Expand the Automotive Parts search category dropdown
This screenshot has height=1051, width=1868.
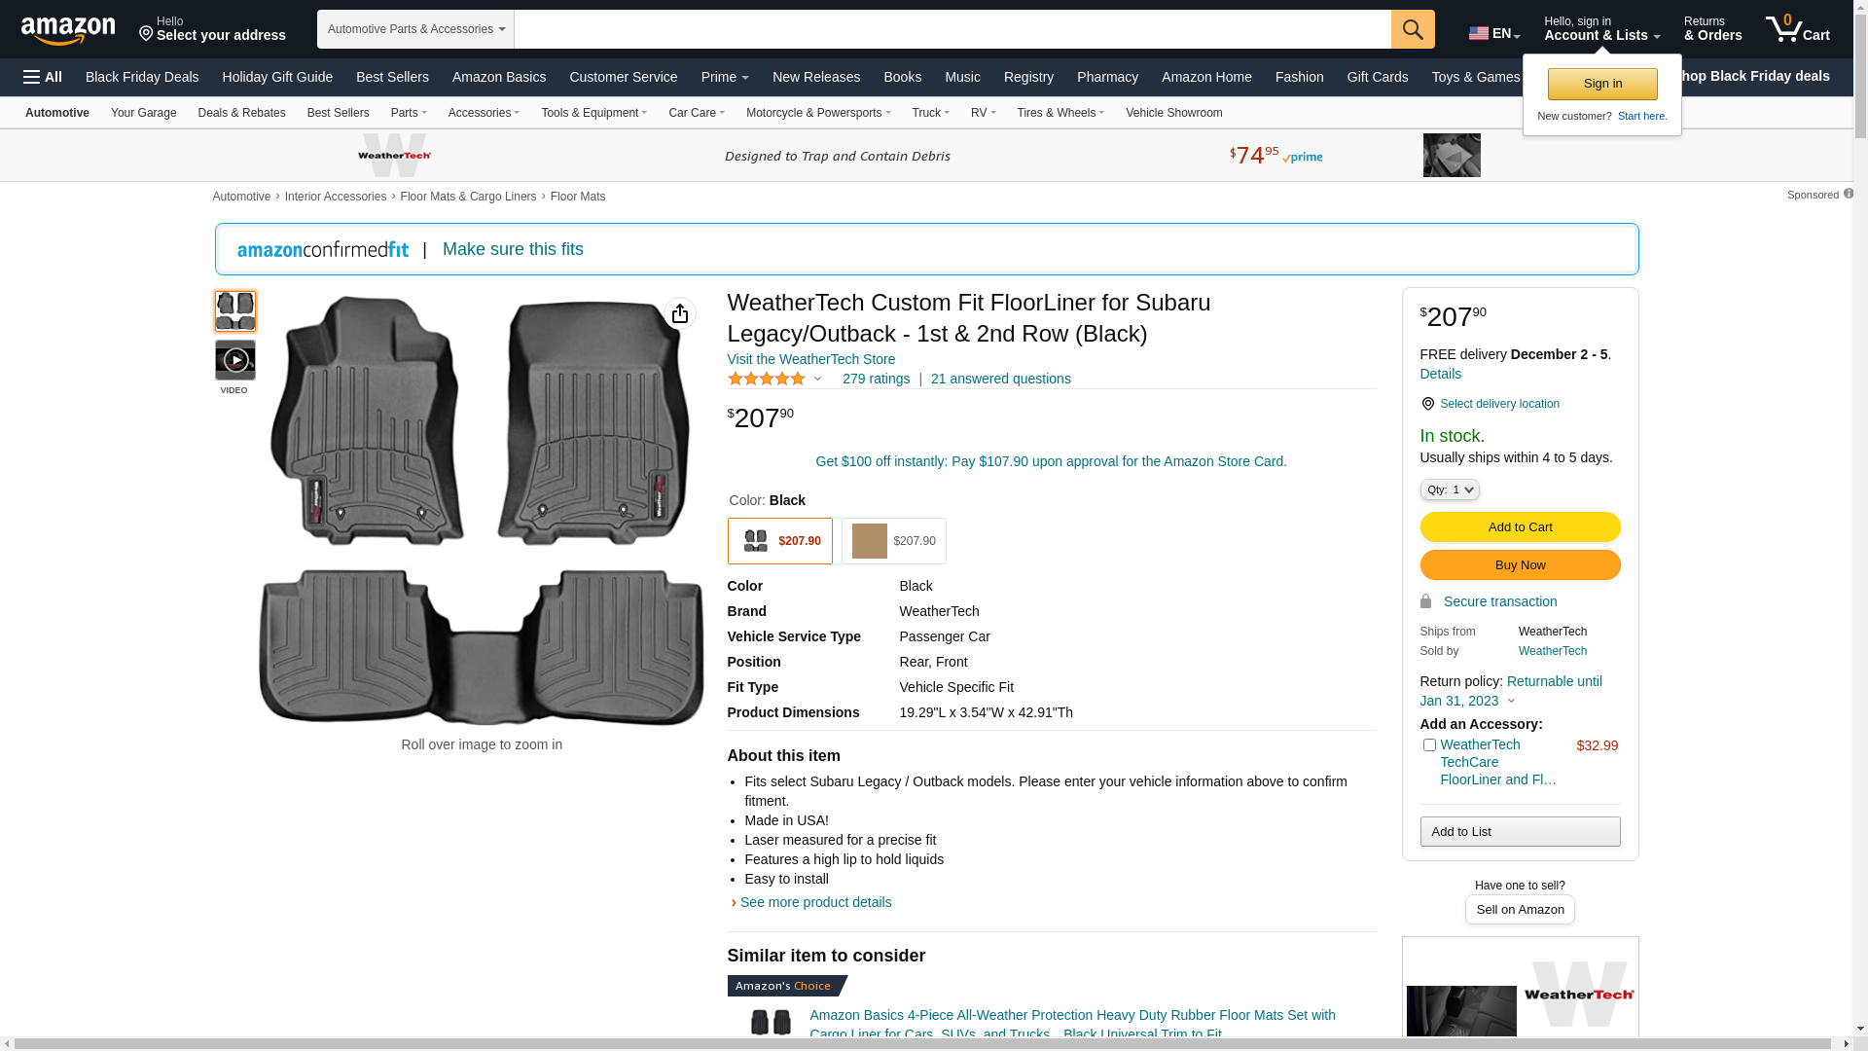pos(415,29)
